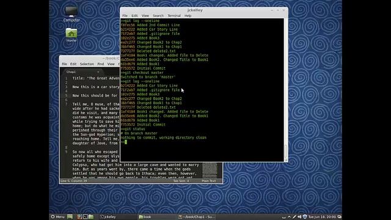Click first 'Added Car Story Line' log entry
Screen dimensions: 391x220
pyautogui.click(x=158, y=29)
